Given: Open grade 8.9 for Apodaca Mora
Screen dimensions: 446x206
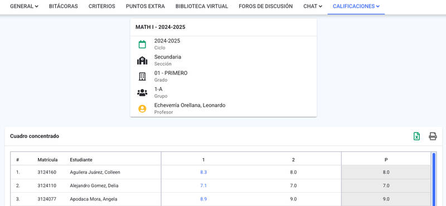Looking at the screenshot, I should [x=203, y=199].
